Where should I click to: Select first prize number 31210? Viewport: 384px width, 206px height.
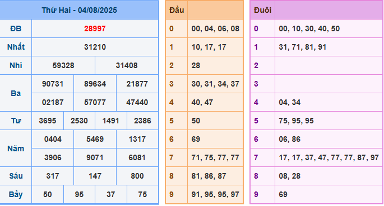tap(95, 47)
